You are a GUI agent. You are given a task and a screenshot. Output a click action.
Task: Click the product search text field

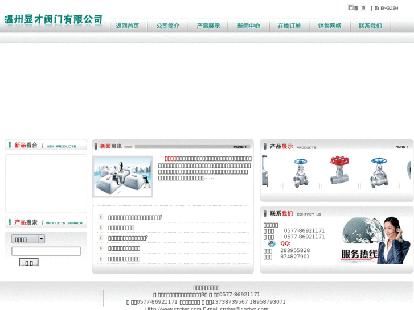point(46,251)
